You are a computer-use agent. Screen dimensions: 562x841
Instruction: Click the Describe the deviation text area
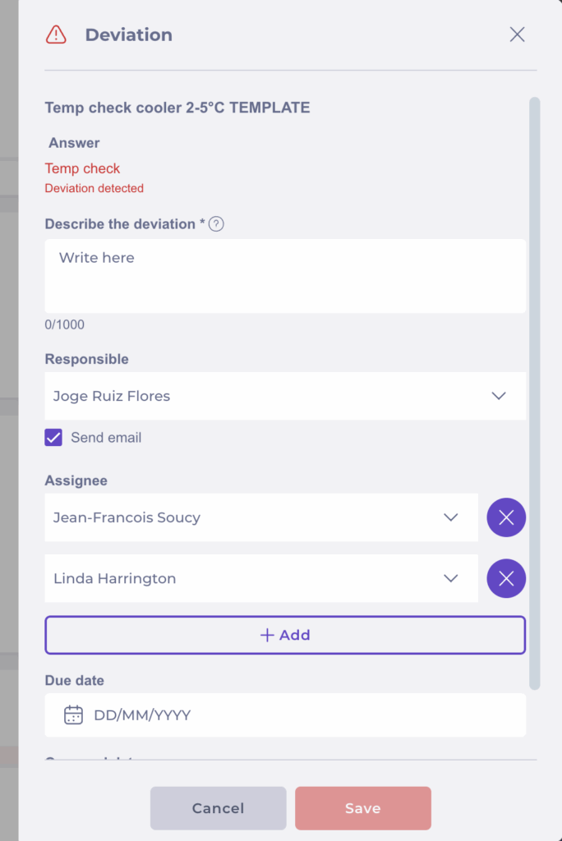[284, 276]
